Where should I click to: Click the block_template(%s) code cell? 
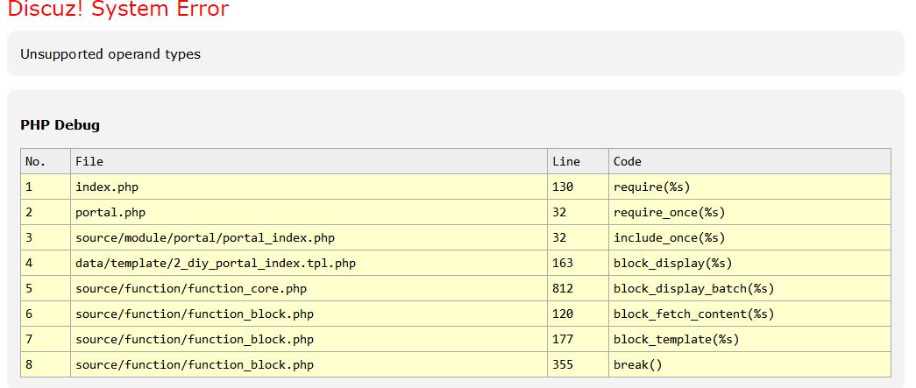point(676,339)
